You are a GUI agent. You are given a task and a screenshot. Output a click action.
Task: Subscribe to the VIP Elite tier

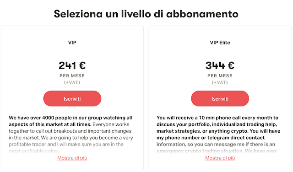(220, 98)
